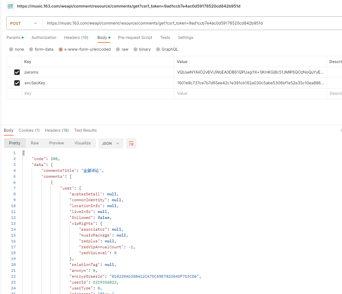Click the "redVipLevel": 0 line

point(98,253)
